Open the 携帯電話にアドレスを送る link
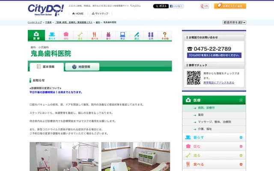Image resolution: width=274 pixels, height=171 pixels. 219,83
